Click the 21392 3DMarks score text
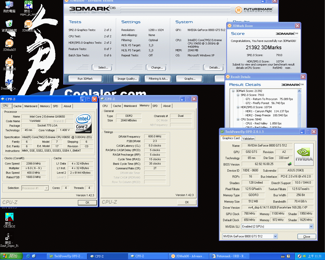This screenshot has width=325, height=260. pos(264,47)
